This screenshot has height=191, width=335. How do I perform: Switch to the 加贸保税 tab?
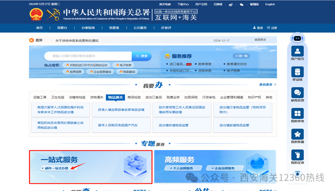point(191,97)
